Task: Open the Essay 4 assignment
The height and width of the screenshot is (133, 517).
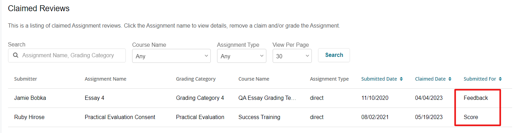Action: click(94, 98)
